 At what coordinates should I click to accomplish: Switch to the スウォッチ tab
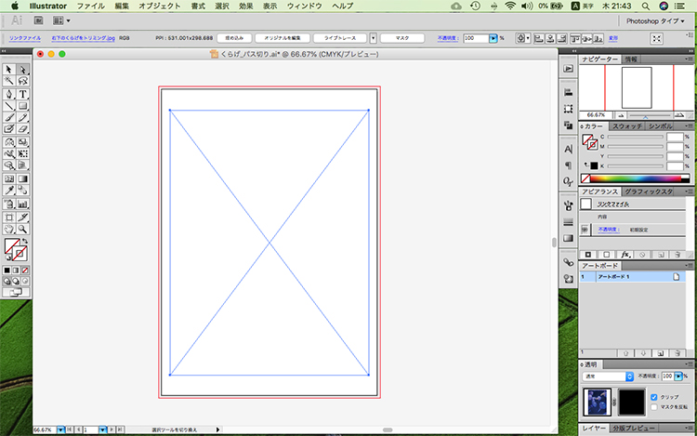tap(627, 126)
